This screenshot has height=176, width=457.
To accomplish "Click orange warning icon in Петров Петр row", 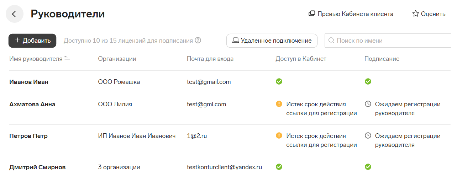I will (279, 135).
